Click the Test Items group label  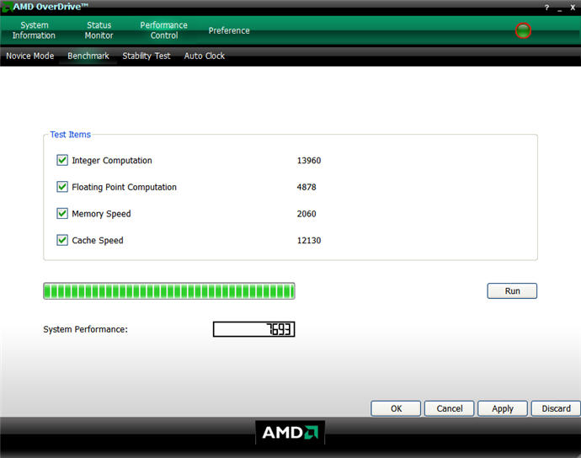coord(71,135)
